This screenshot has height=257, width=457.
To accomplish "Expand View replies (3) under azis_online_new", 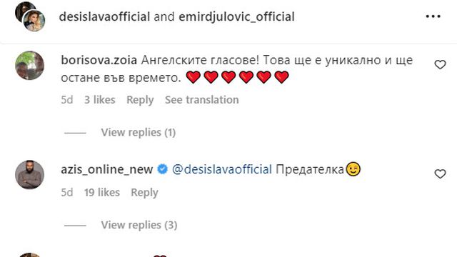I will (x=139, y=225).
